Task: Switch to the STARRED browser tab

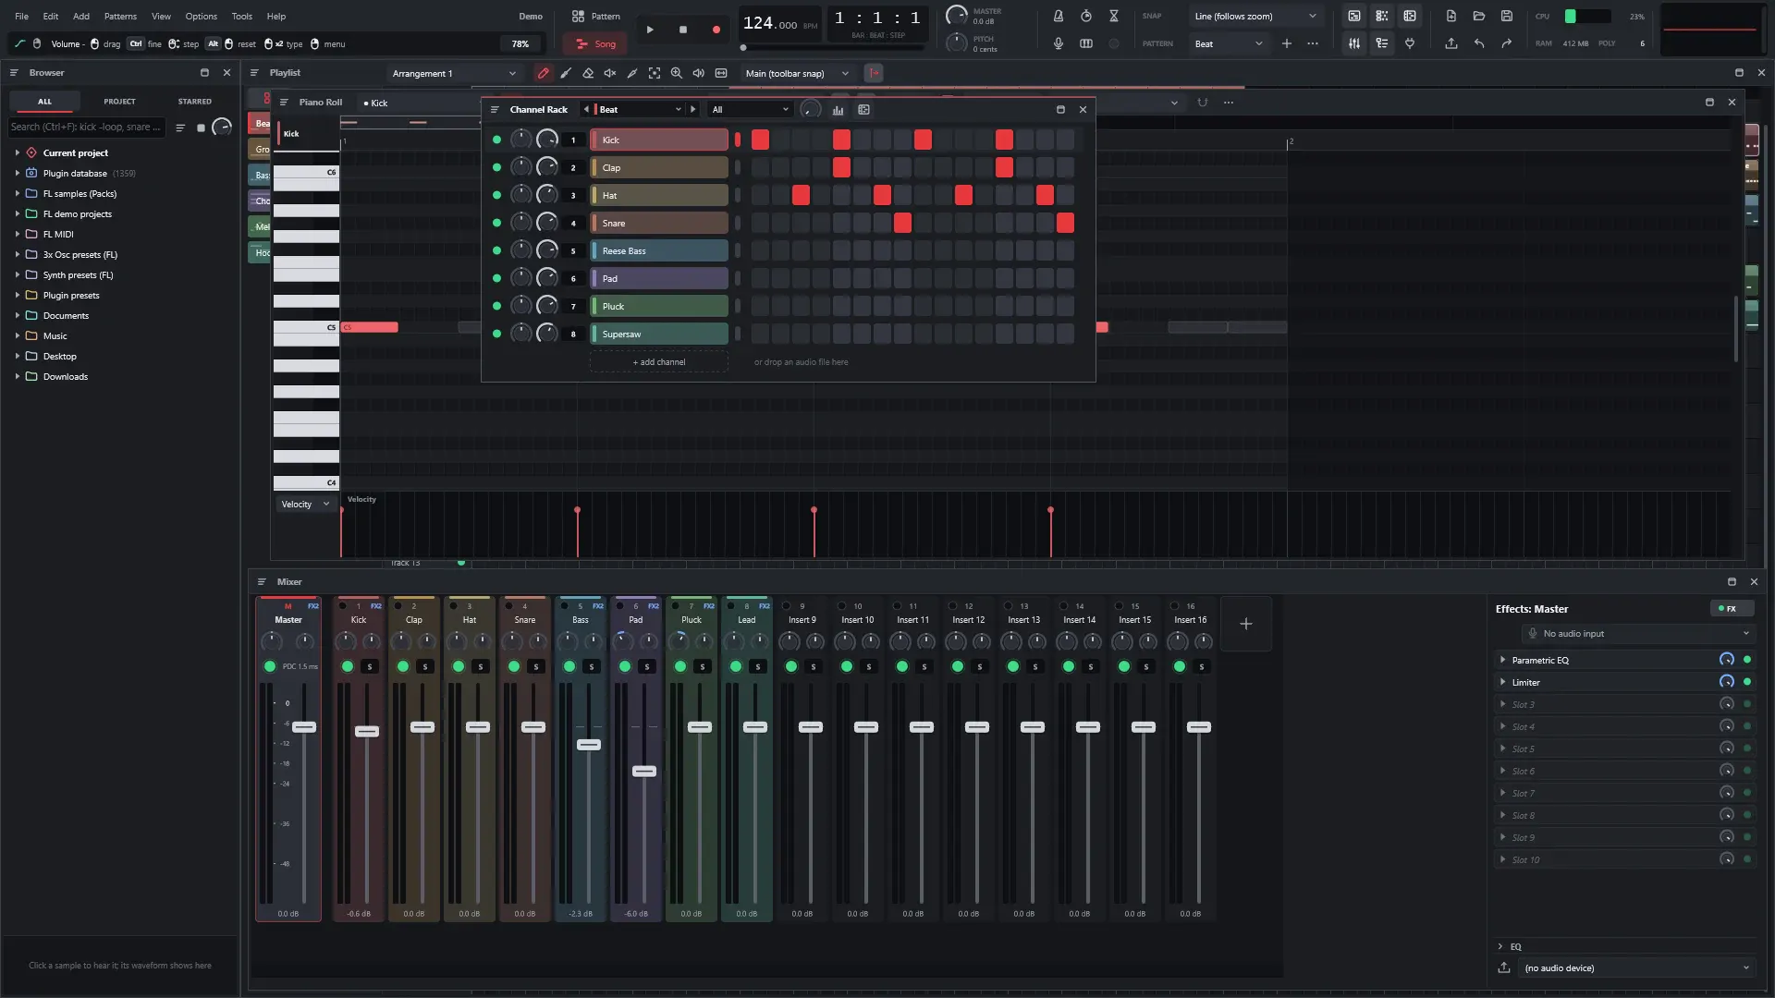Action: [194, 101]
